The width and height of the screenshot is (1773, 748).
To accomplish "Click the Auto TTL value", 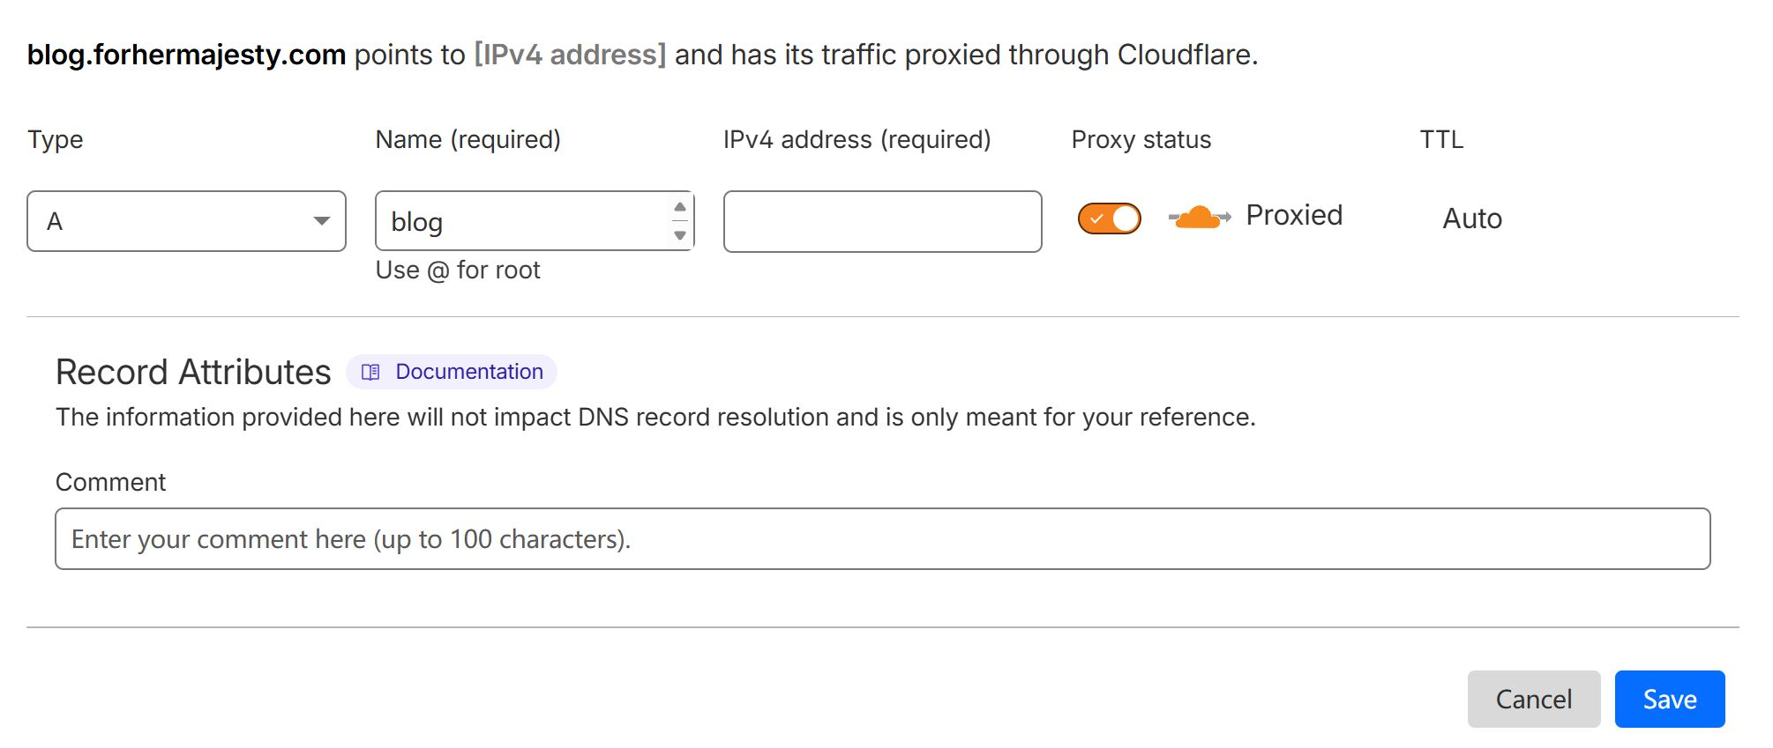I will (1472, 218).
